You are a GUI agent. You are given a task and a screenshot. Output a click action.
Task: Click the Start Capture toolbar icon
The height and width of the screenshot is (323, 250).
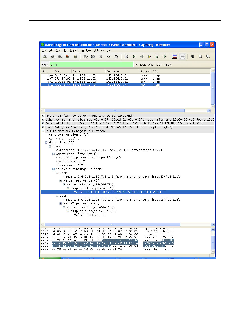60,56
